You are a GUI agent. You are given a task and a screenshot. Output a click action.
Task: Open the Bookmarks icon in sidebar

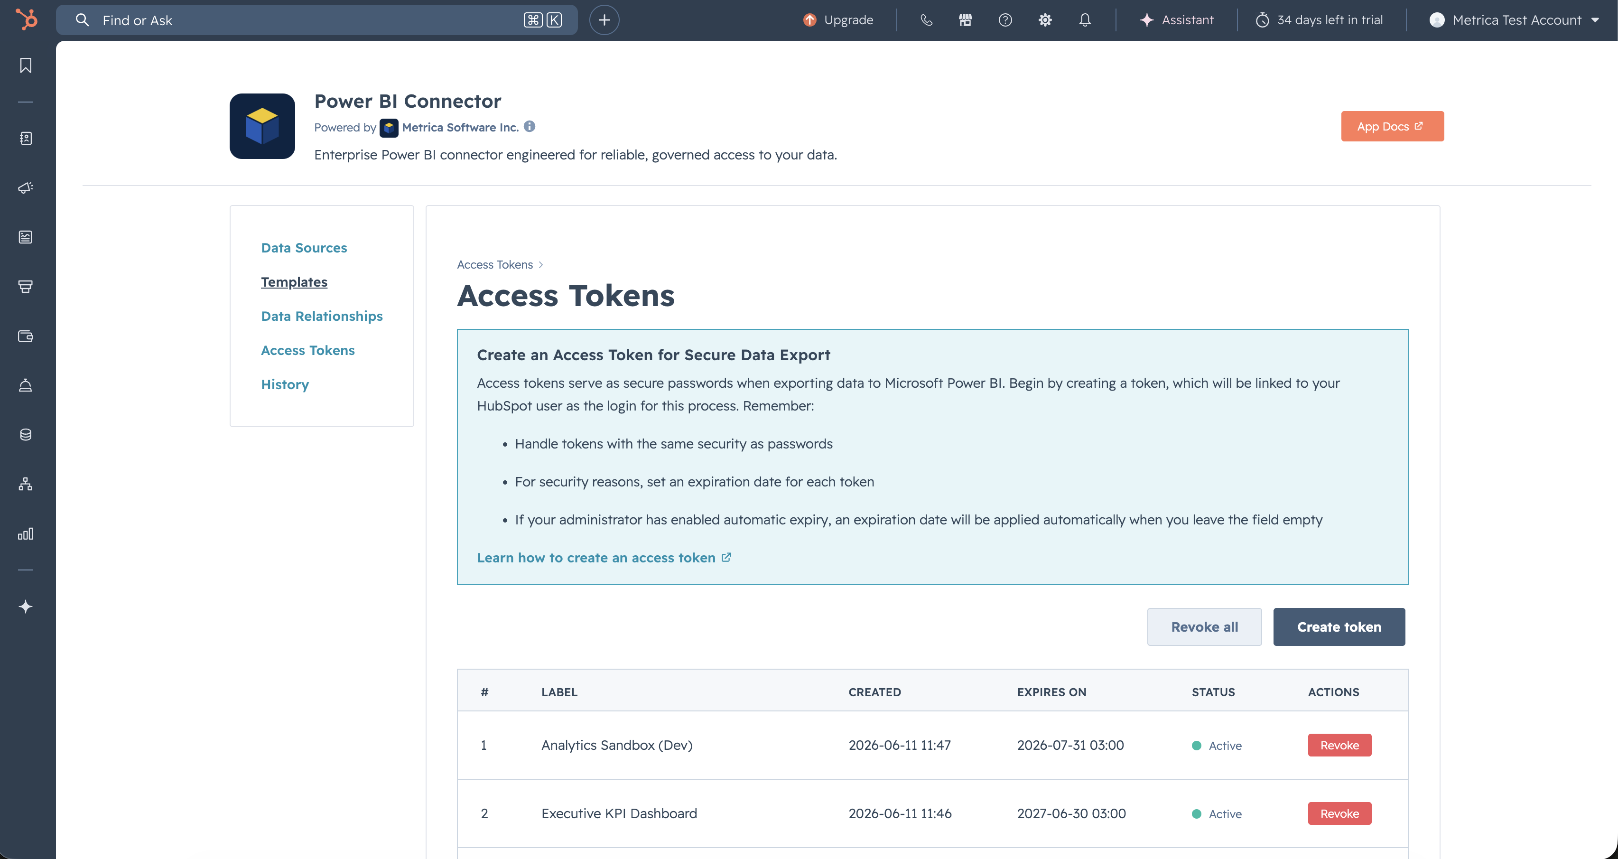tap(26, 65)
